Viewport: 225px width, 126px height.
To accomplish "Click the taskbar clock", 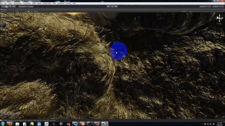I will point(219,124).
